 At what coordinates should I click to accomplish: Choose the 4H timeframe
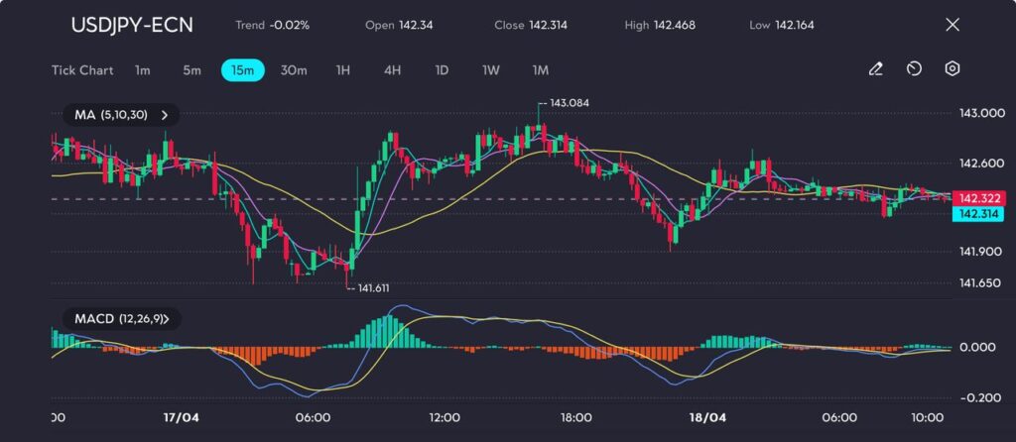(x=392, y=70)
